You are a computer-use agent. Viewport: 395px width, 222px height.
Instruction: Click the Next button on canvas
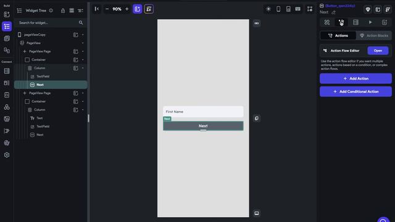point(203,126)
